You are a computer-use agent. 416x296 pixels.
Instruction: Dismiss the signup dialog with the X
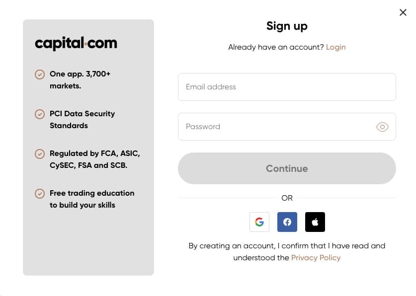pos(403,12)
